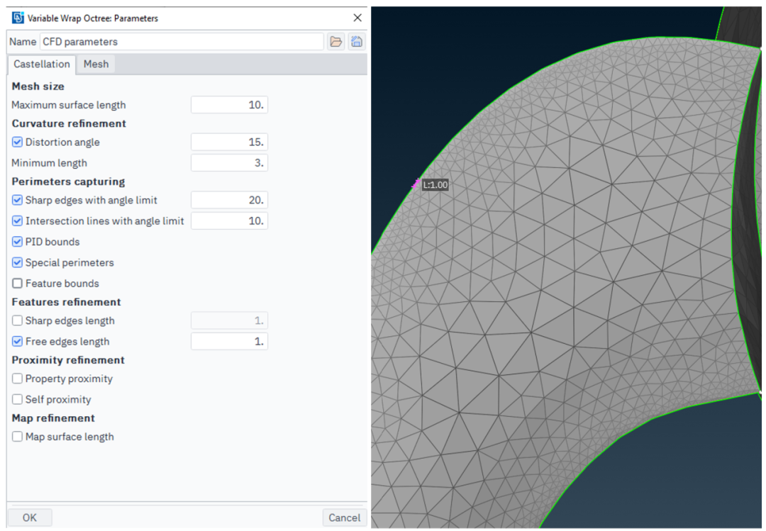Switch to the Mesh tab
Viewport: 766px width, 531px height.
(96, 64)
